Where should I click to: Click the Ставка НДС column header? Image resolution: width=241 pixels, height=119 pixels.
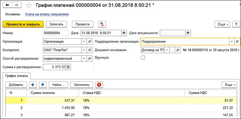[x=132, y=93]
